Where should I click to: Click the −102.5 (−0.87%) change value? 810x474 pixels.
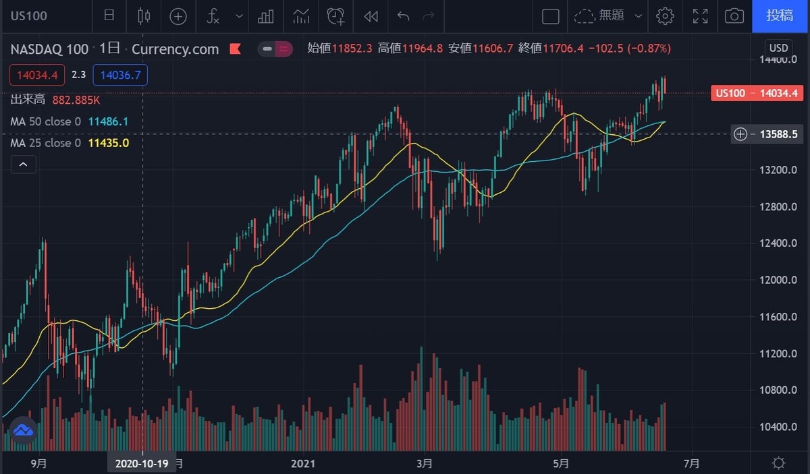[629, 49]
